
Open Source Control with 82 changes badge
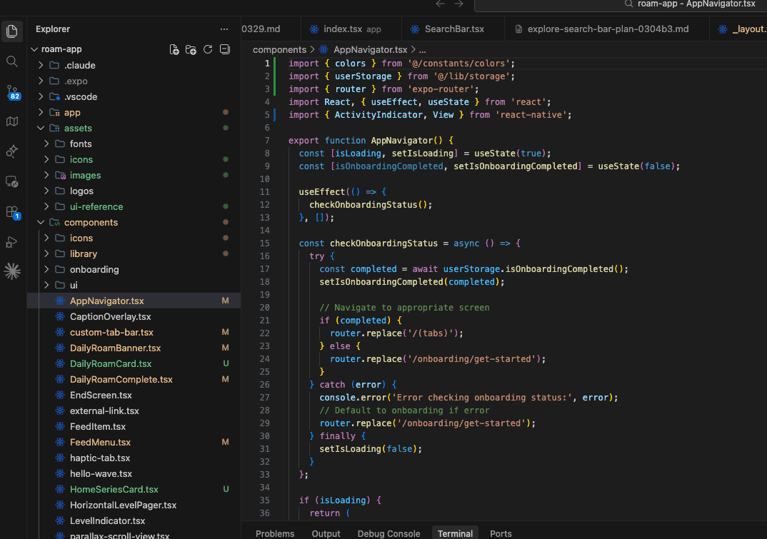click(x=12, y=92)
